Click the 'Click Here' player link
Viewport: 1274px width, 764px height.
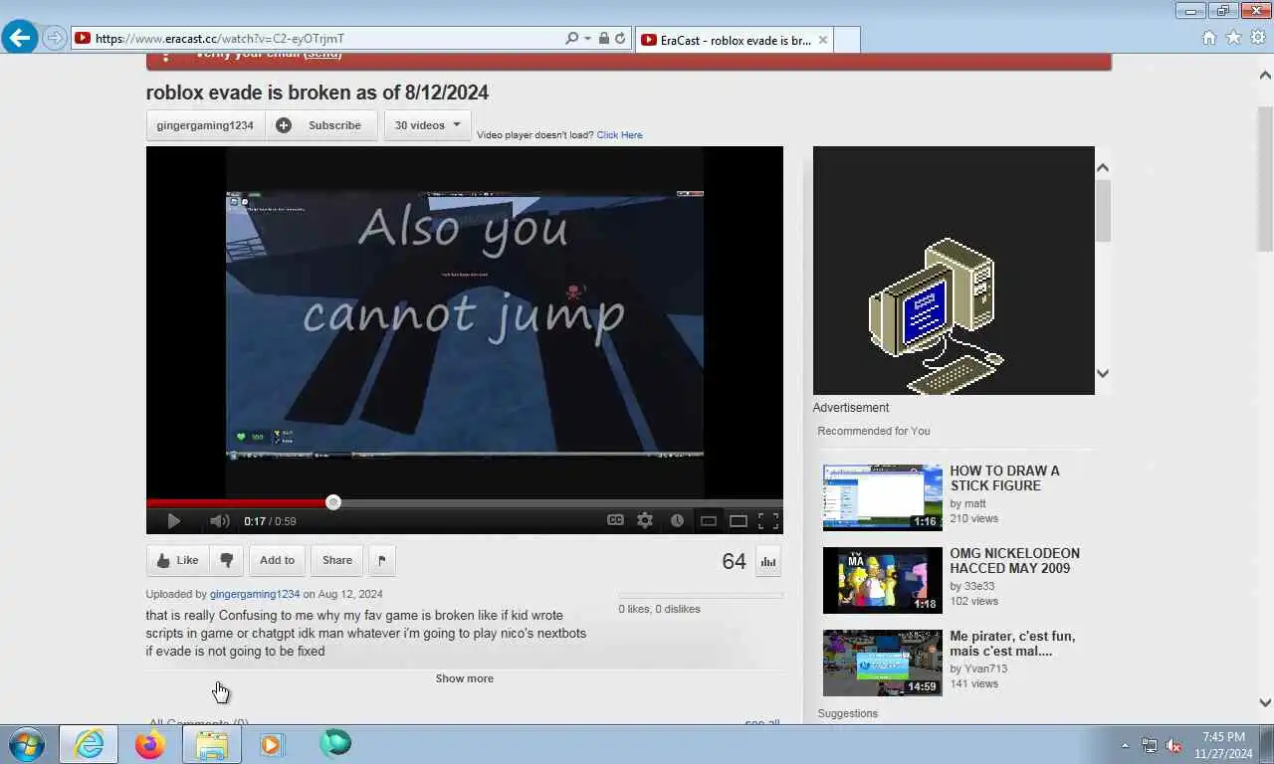619,135
